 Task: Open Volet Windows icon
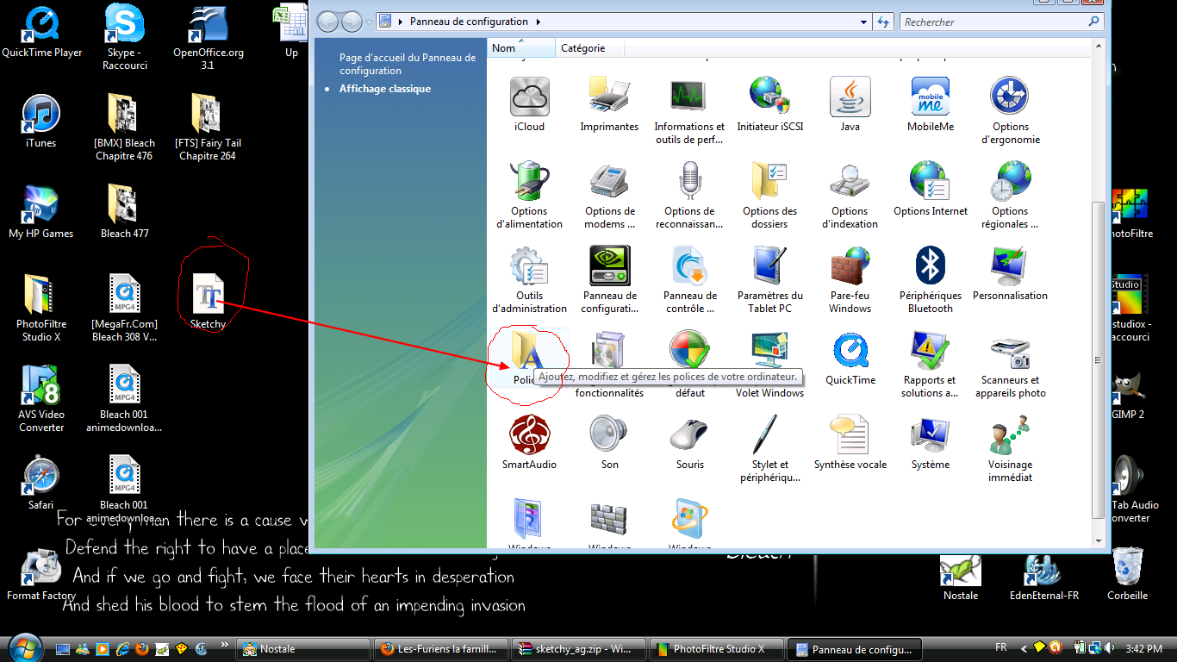769,350
